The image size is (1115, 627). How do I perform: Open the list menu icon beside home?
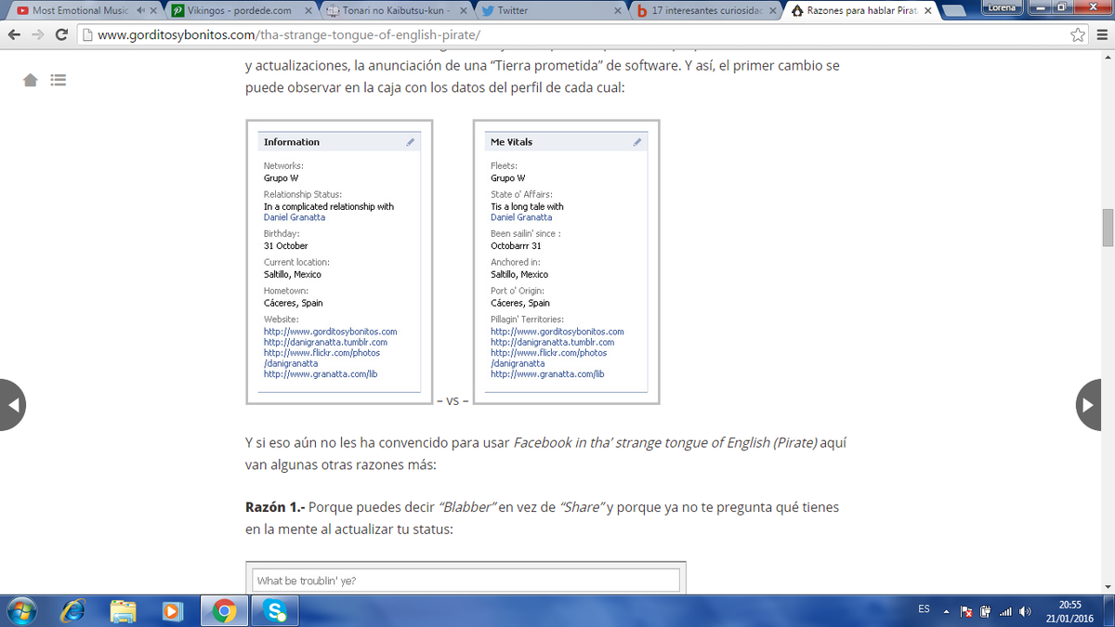(x=59, y=81)
